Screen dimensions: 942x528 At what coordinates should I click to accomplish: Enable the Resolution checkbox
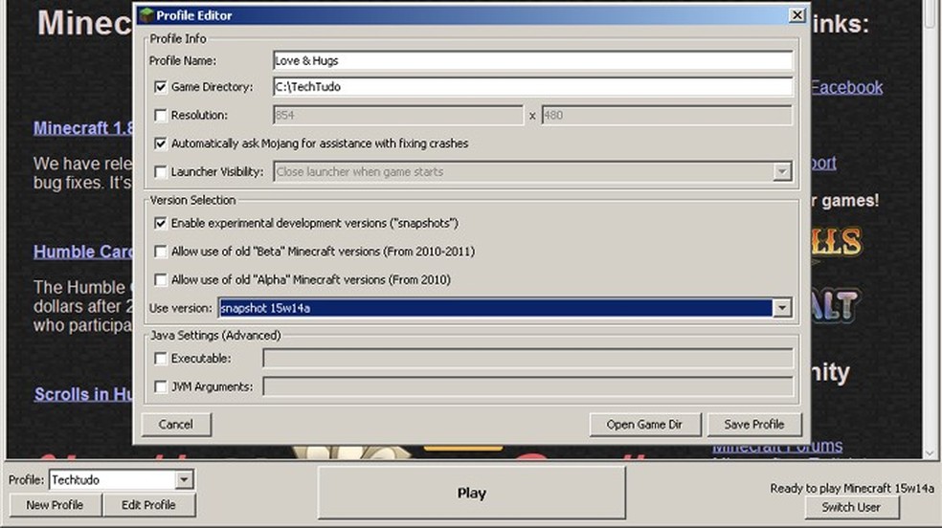[161, 115]
